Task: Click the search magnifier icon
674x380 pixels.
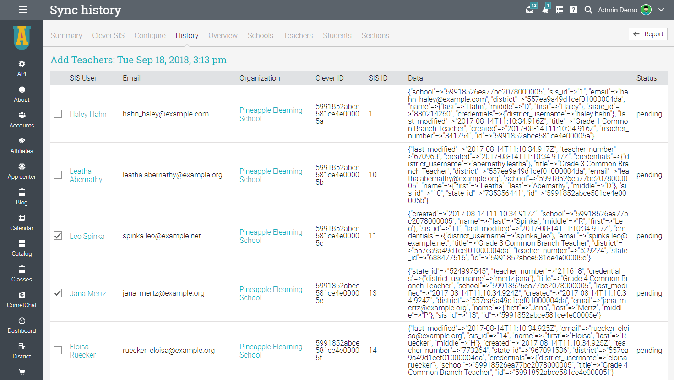Action: click(x=588, y=10)
